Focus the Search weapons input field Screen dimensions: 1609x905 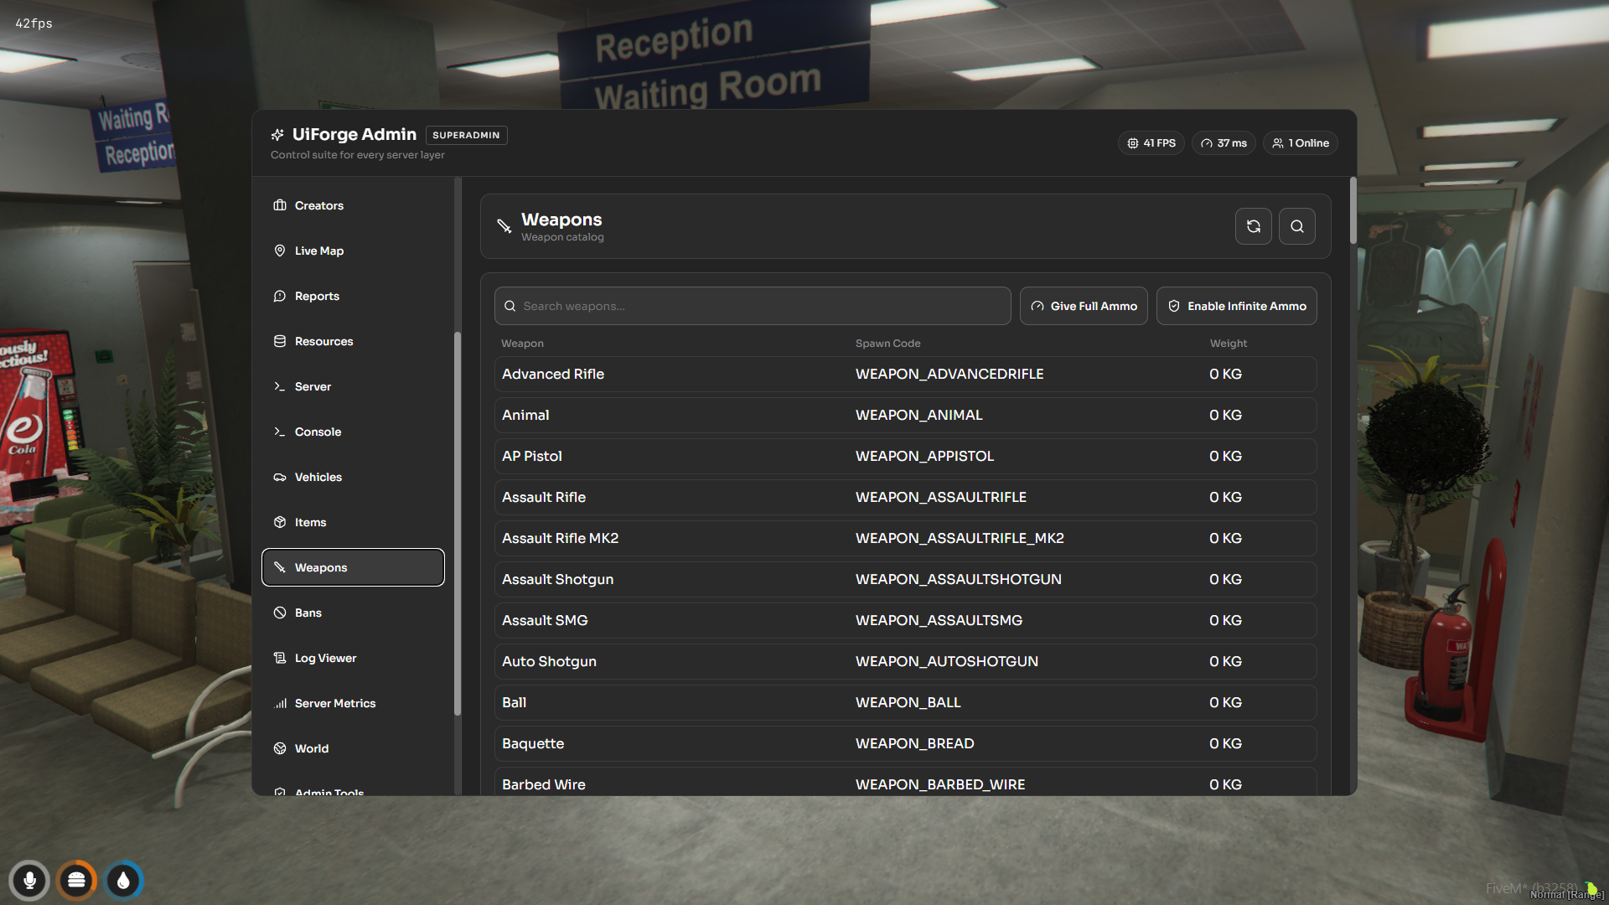click(x=753, y=306)
